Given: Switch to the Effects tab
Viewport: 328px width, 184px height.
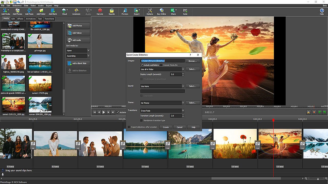Looking at the screenshot, I should pyautogui.click(x=20, y=19).
